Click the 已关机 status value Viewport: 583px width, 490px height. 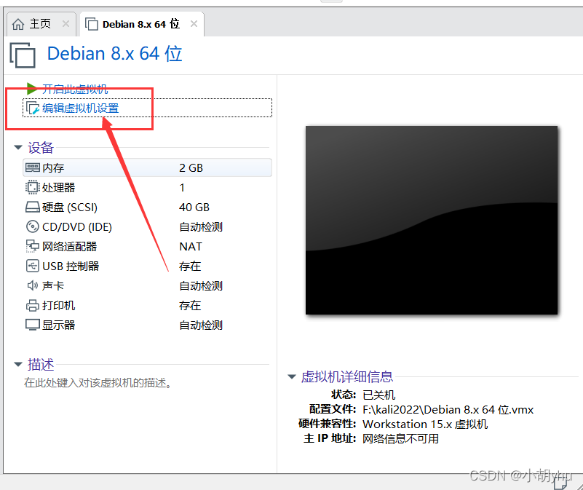(x=379, y=395)
